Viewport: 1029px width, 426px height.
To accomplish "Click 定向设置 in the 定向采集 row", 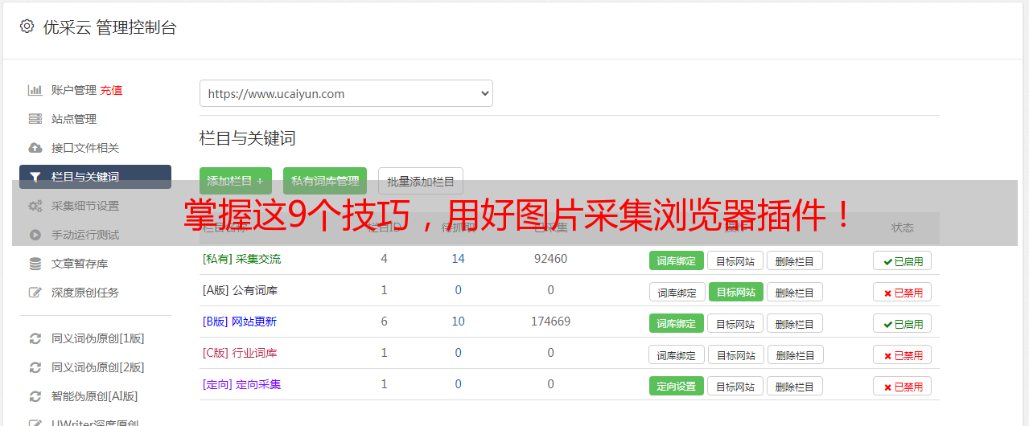I will (x=677, y=386).
